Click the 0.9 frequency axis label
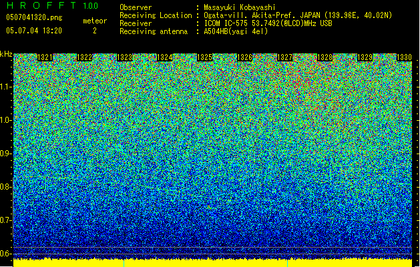Screen dimensions: 420x267 (x=6, y=154)
